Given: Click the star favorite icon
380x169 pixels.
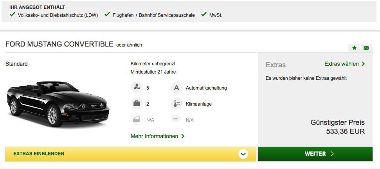Looking at the screenshot, I should pos(354,48).
